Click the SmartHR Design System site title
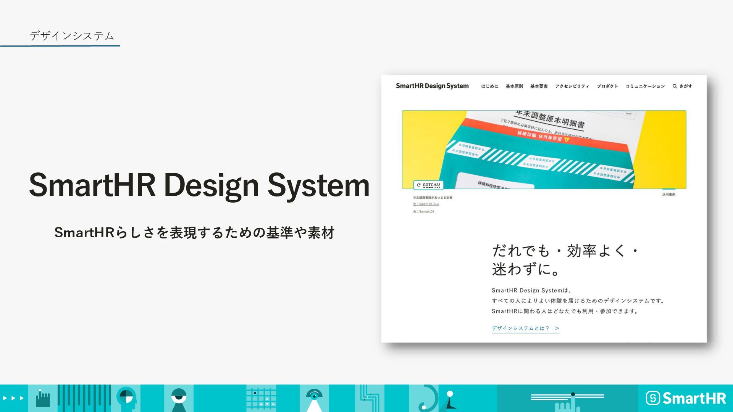This screenshot has width=733, height=412. (432, 86)
